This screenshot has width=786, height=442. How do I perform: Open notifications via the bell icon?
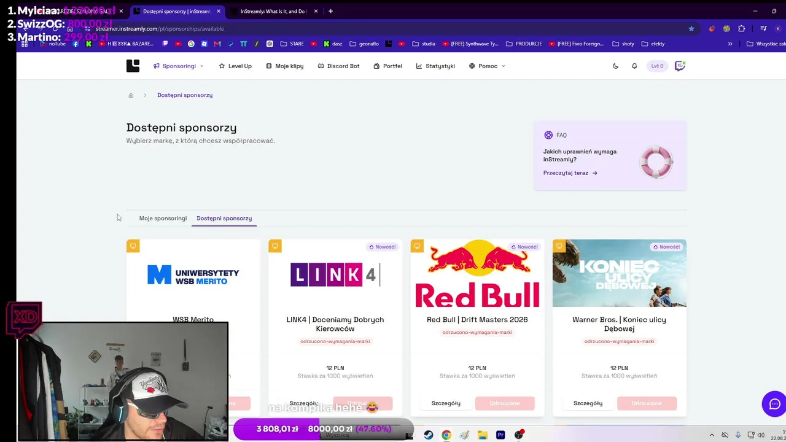(634, 66)
